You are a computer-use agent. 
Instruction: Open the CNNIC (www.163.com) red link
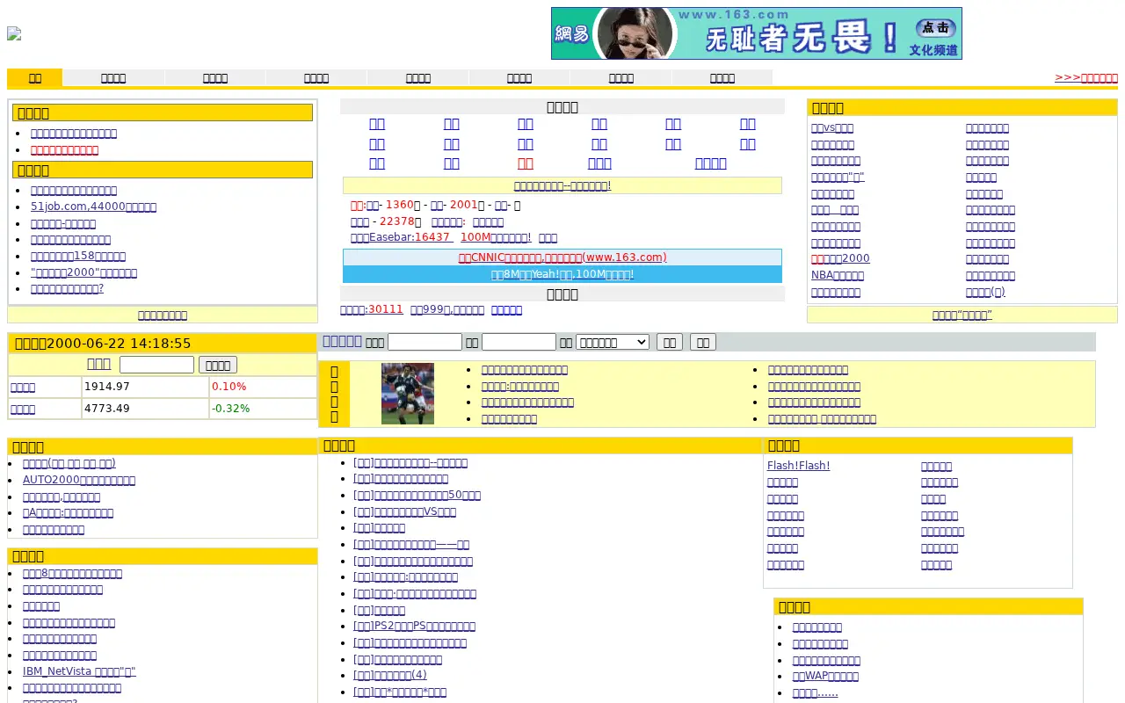tap(562, 257)
